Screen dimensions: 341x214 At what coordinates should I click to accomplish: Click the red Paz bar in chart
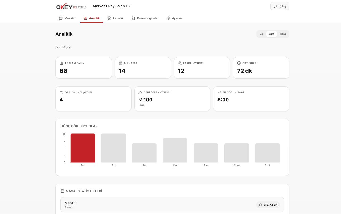tap(83, 148)
